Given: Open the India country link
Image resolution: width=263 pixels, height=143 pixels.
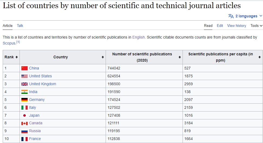Looking at the screenshot, I should (x=33, y=92).
